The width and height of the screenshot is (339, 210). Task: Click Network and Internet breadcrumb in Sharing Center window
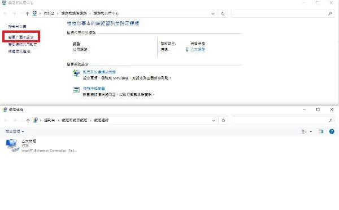pyautogui.click(x=74, y=14)
